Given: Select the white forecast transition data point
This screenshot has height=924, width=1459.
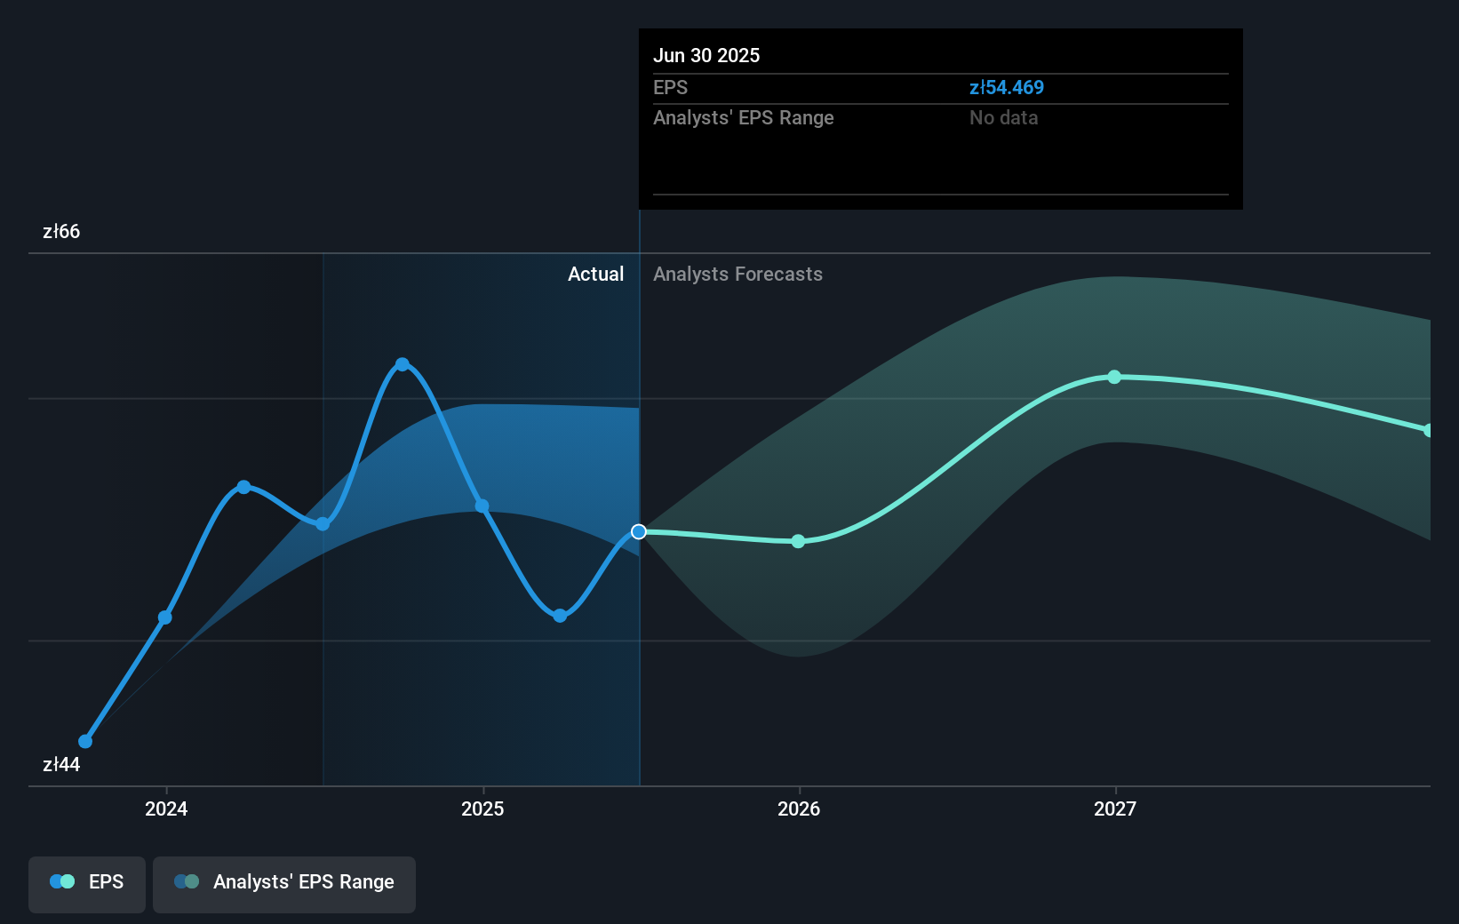Looking at the screenshot, I should pos(638,532).
